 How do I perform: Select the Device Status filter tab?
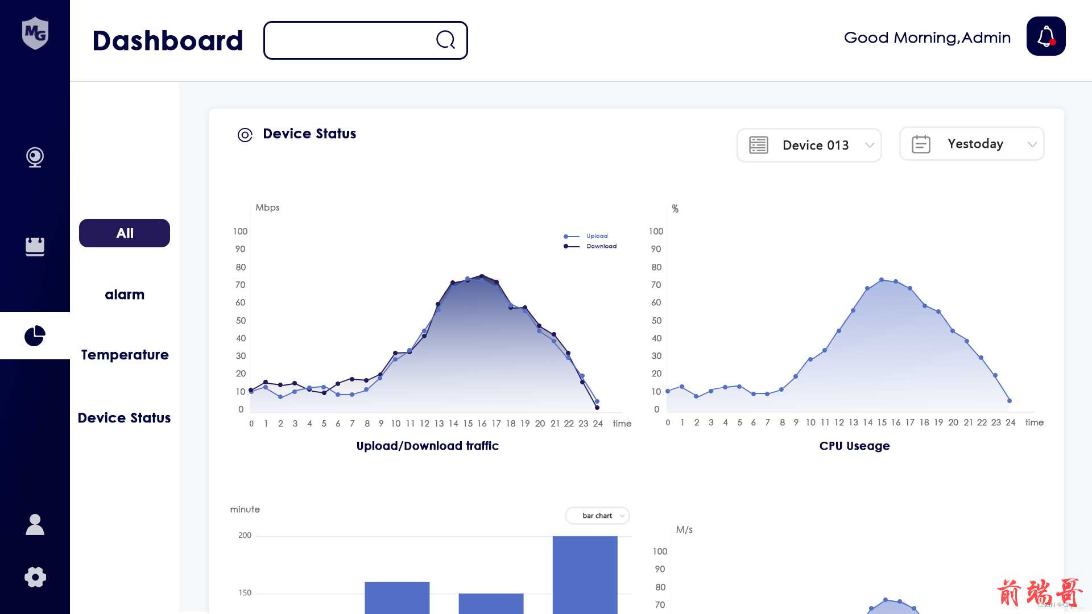pos(125,418)
